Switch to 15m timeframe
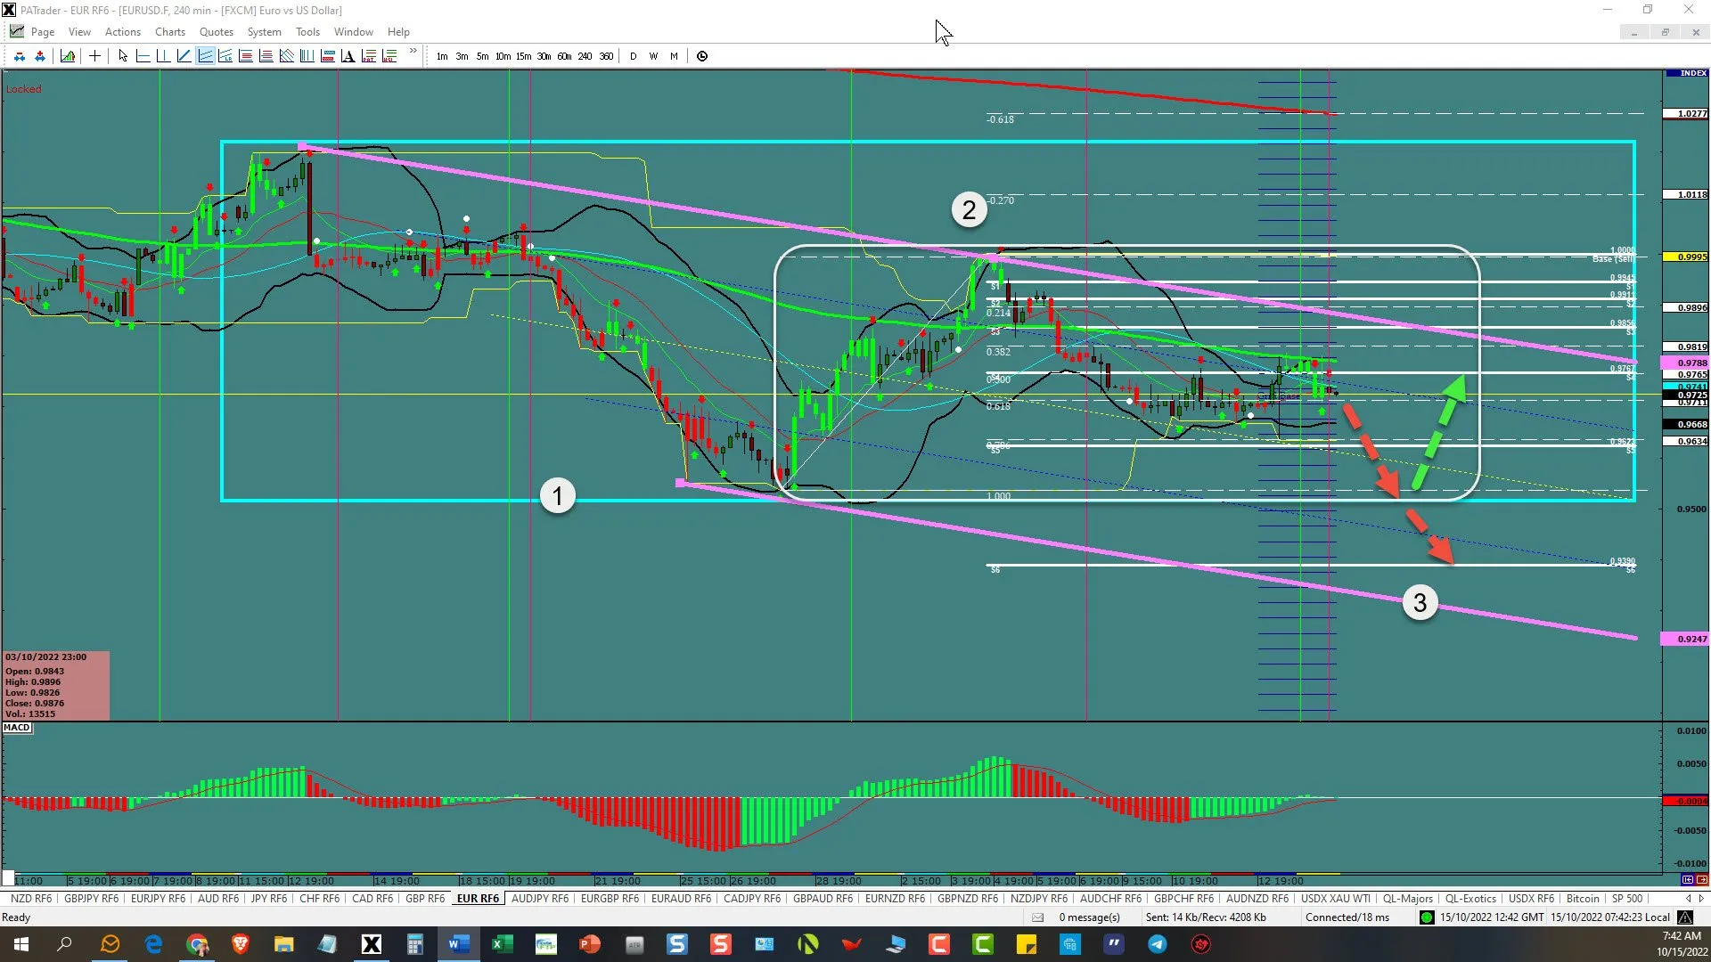The height and width of the screenshot is (962, 1711). (x=523, y=56)
